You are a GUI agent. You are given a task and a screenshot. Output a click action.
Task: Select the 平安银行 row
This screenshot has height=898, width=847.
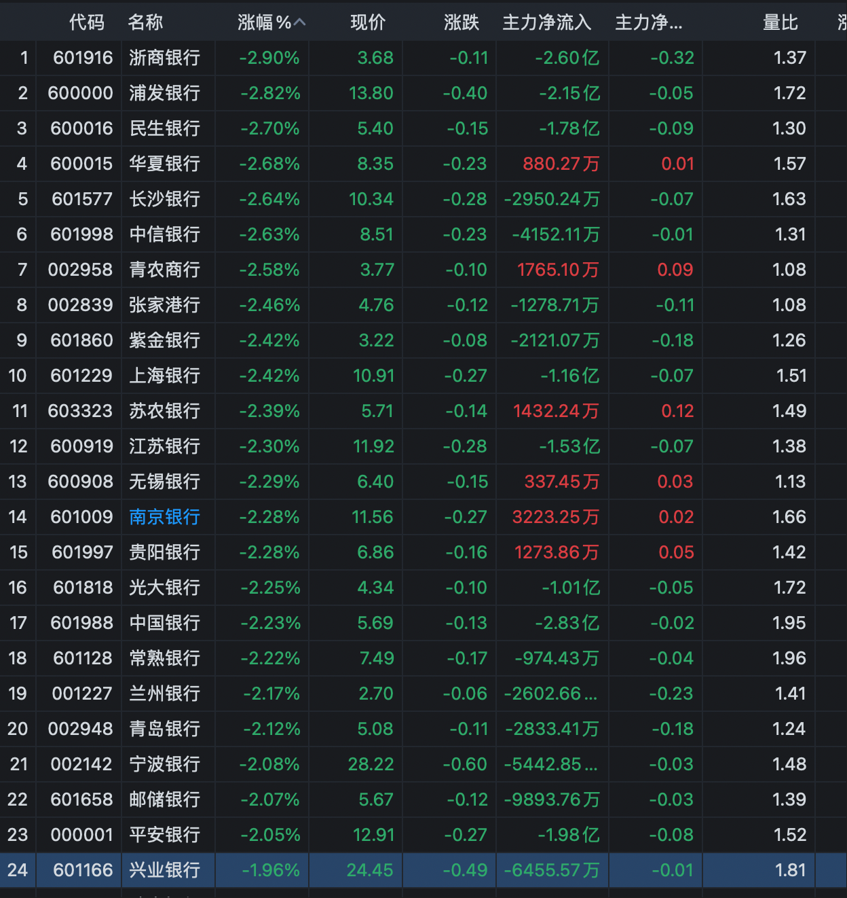[163, 835]
